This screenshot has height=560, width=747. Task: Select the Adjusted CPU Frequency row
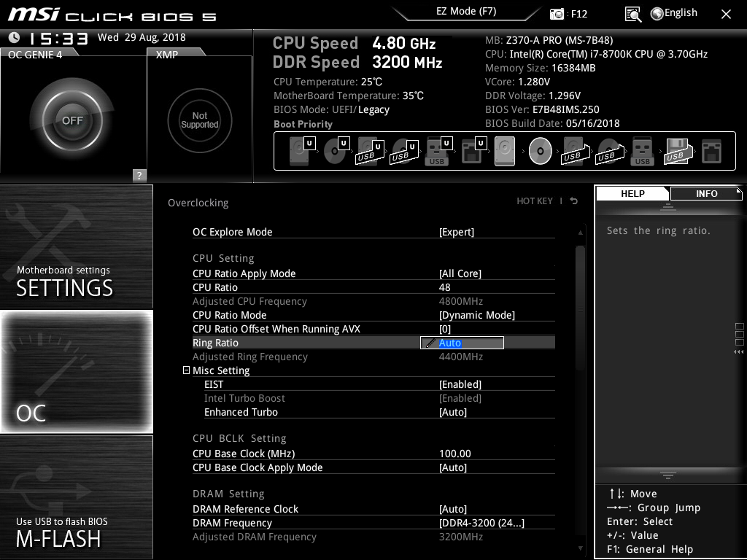tap(373, 301)
